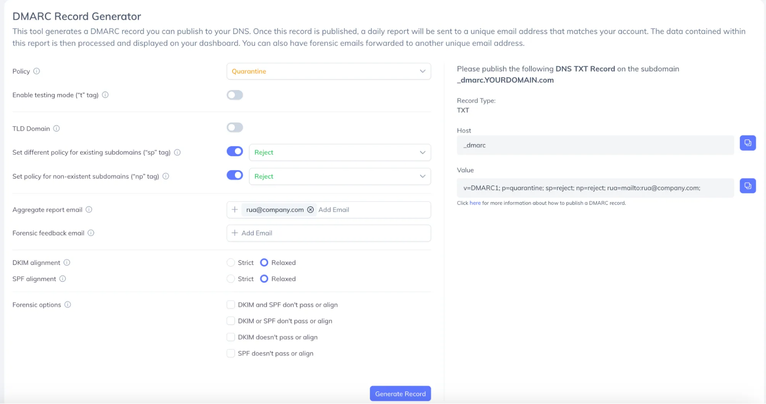Screen dimensions: 766x404
Task: Click info icon beside Aggregate report email
Action: point(89,209)
